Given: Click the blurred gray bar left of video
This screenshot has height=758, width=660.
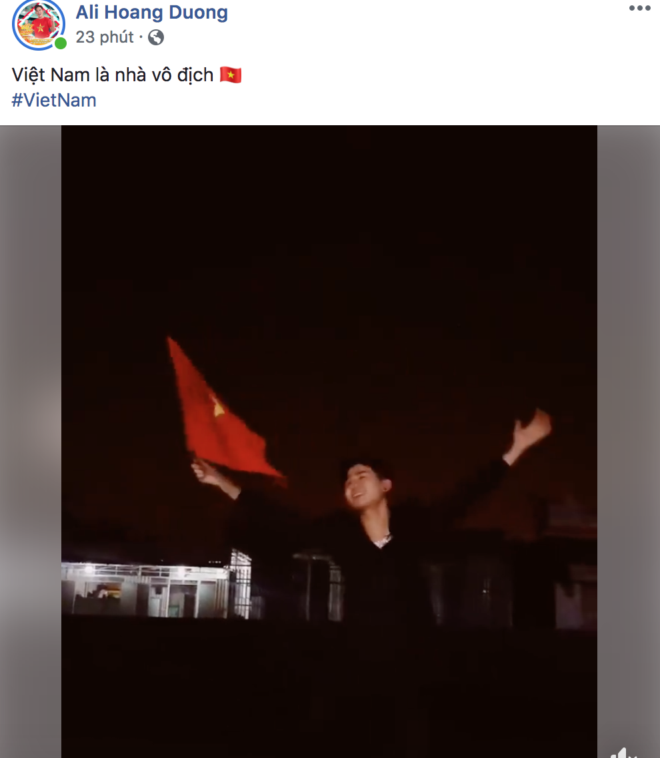Looking at the screenshot, I should click(31, 442).
